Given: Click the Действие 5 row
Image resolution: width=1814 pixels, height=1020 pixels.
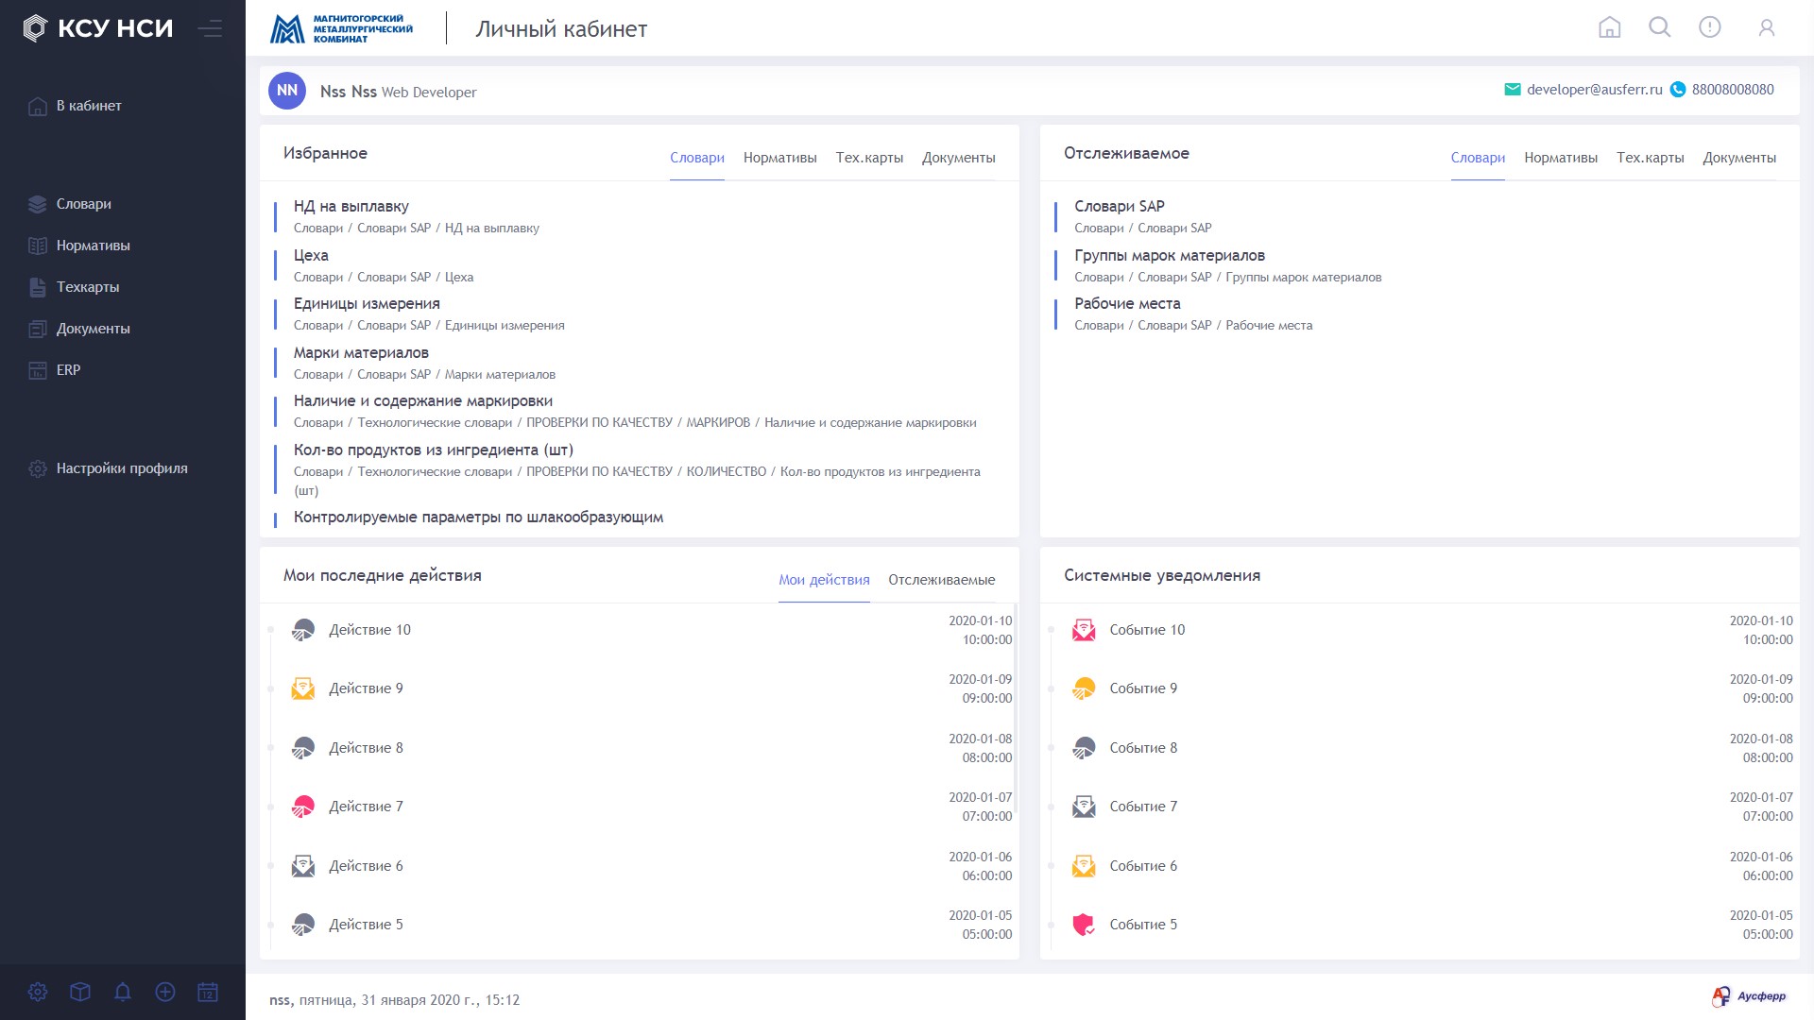Looking at the screenshot, I should click(640, 925).
